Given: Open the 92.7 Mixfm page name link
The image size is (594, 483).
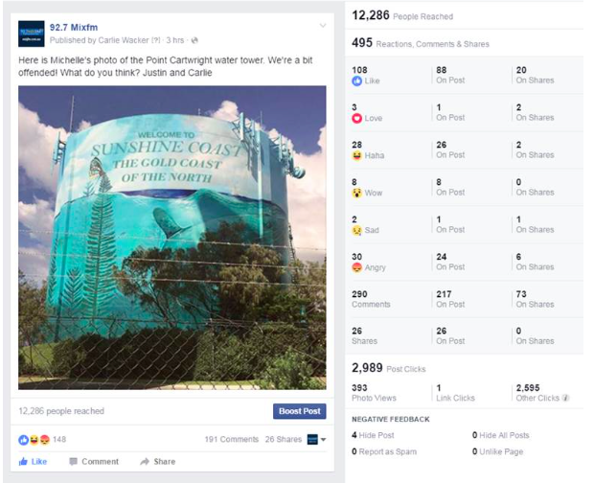Looking at the screenshot, I should coord(74,27).
